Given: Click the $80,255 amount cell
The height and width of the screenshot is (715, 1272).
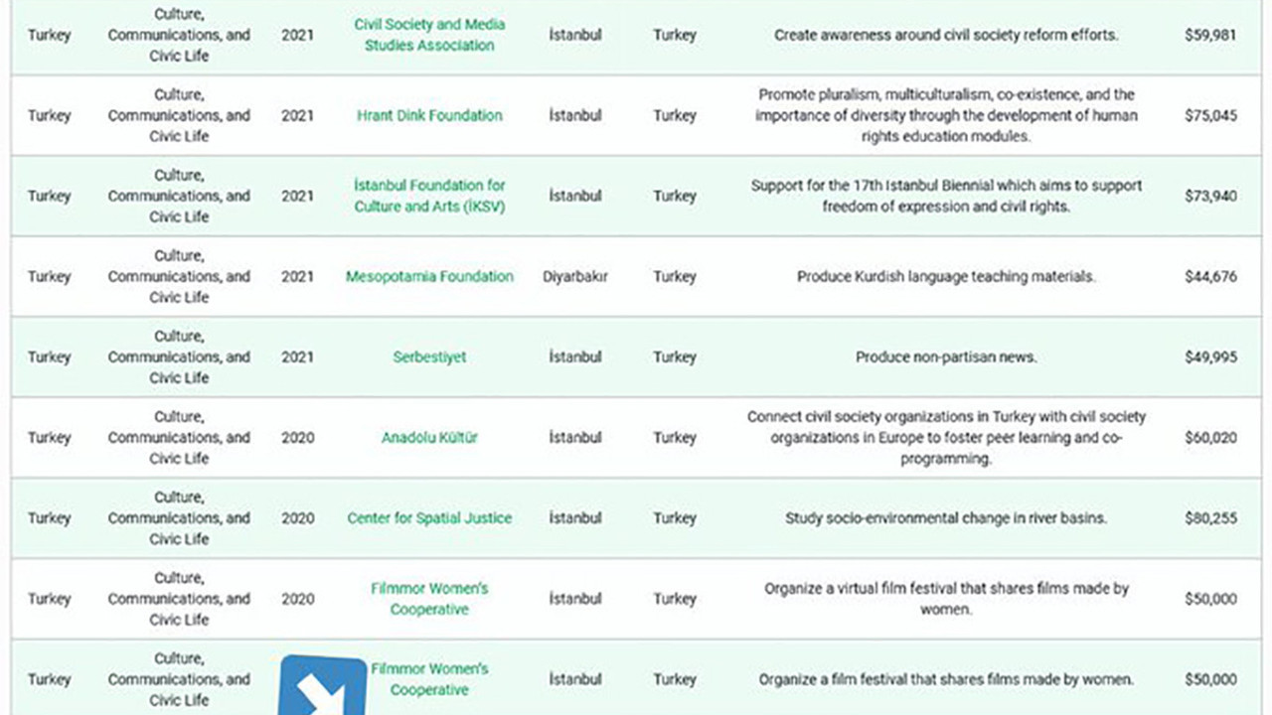Looking at the screenshot, I should click(x=1210, y=517).
